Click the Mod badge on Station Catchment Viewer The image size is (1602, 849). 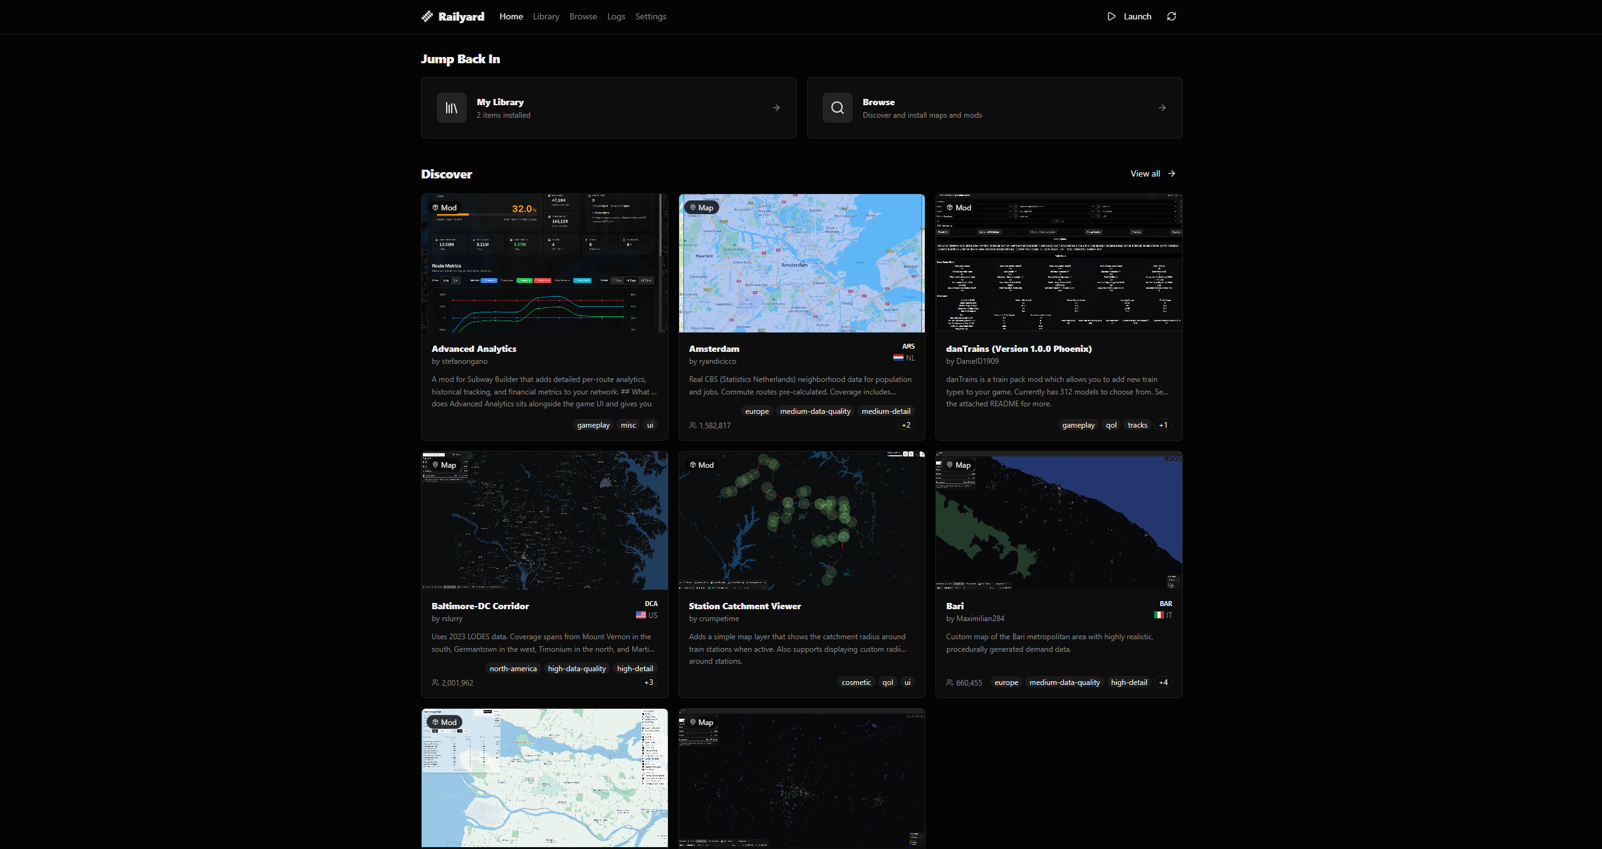pos(702,465)
